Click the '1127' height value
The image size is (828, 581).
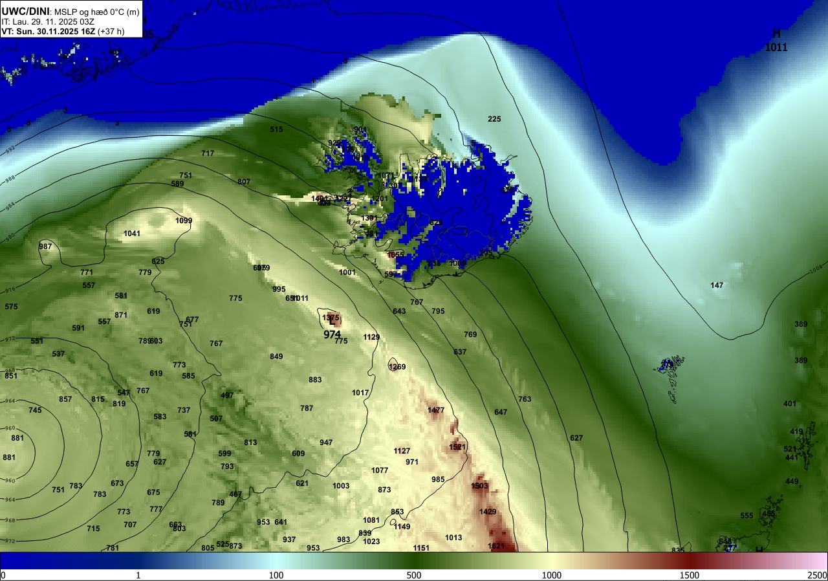[x=402, y=451]
